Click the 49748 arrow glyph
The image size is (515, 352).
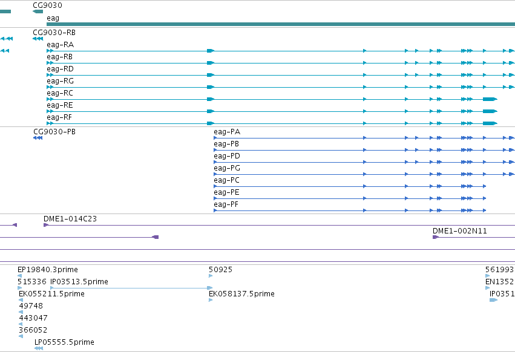[21, 312]
